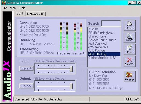Screen dimensions: 141x104
Task: Switch to the ISDN tab
Action: 19,14
